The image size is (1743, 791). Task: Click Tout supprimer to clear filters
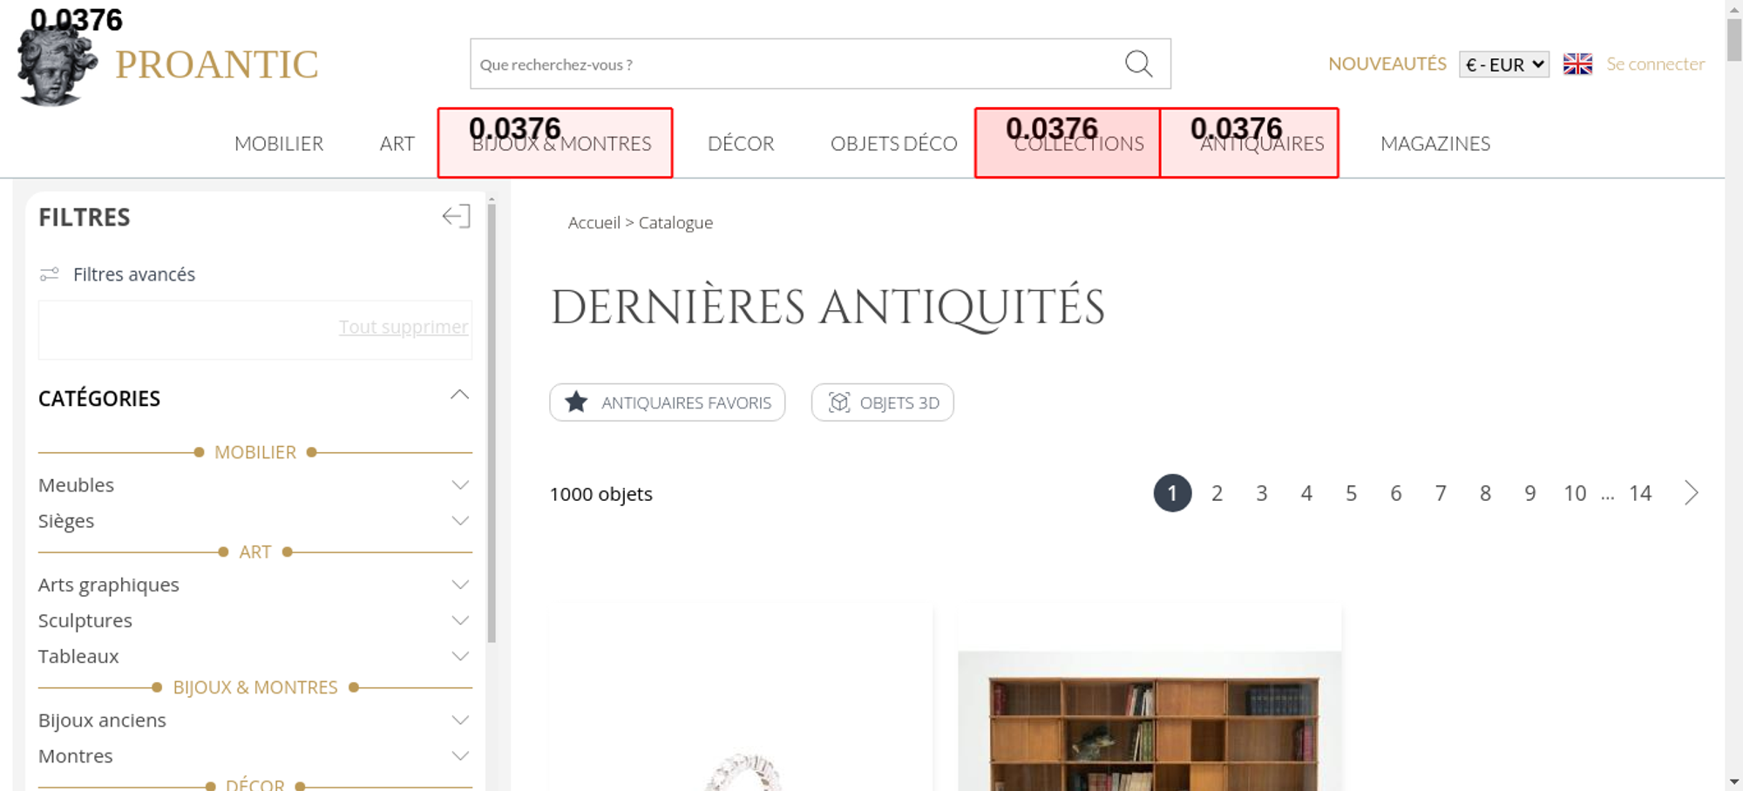(x=403, y=327)
